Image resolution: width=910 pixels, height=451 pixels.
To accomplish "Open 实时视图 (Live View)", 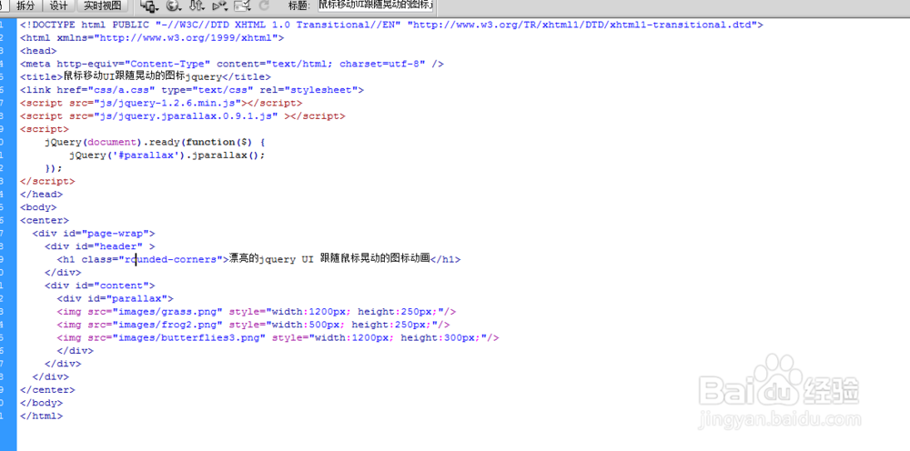I will point(103,5).
